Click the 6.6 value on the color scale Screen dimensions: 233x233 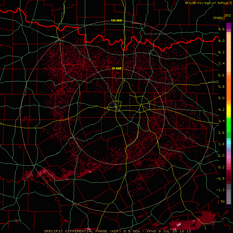tap(221, 75)
